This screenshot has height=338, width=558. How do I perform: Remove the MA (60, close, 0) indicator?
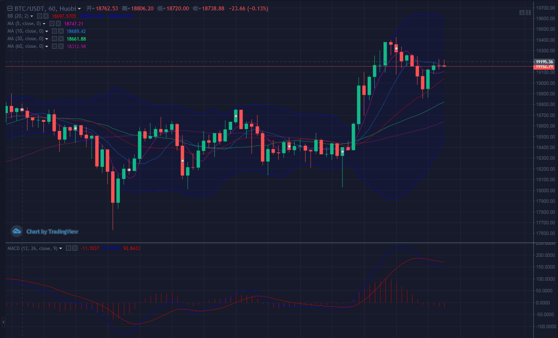coord(61,46)
